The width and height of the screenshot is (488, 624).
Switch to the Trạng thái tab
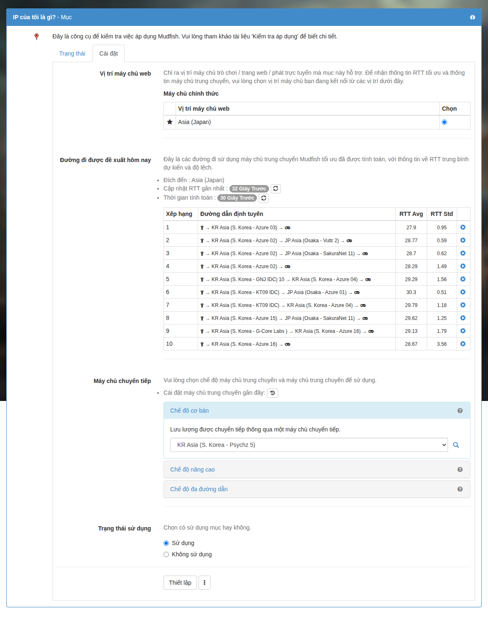click(72, 53)
